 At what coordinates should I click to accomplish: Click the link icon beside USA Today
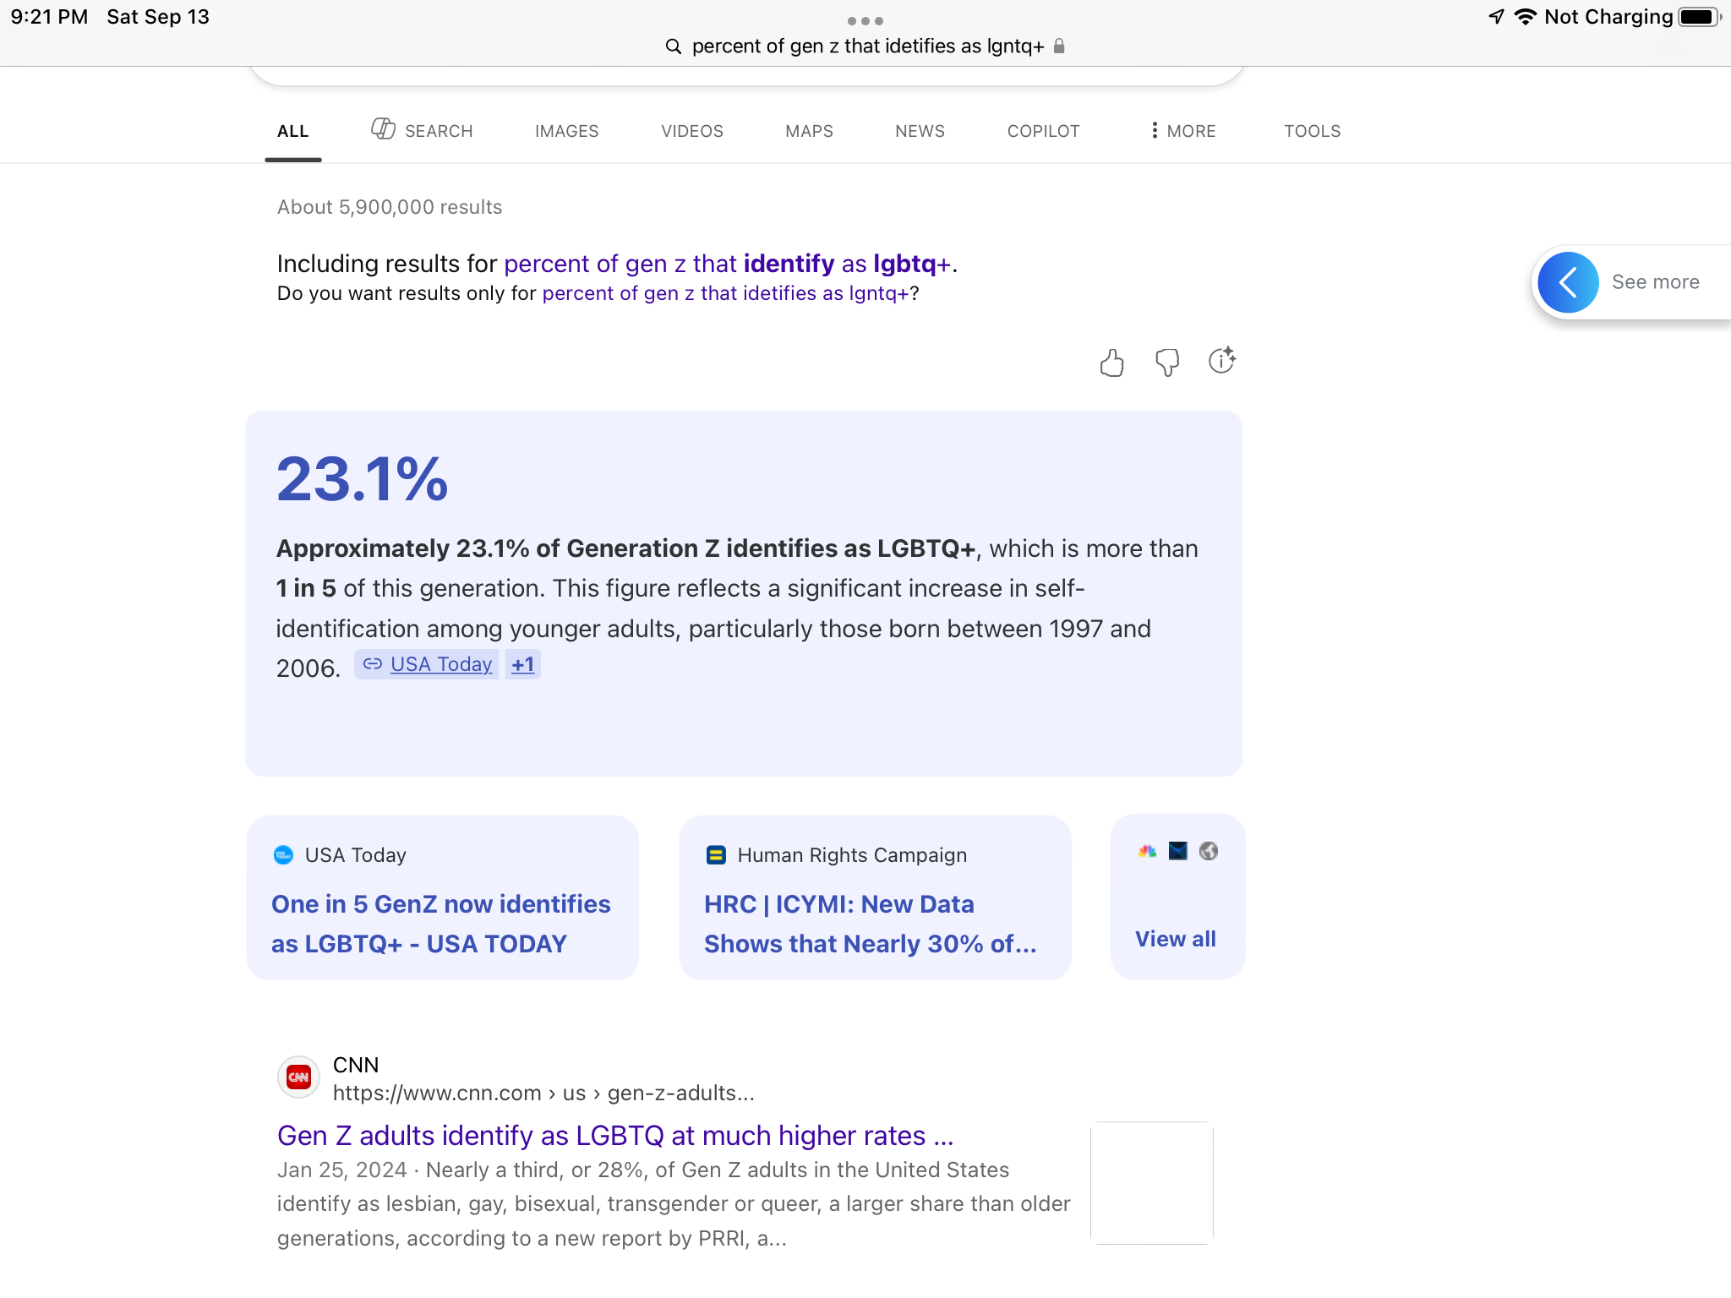372,664
